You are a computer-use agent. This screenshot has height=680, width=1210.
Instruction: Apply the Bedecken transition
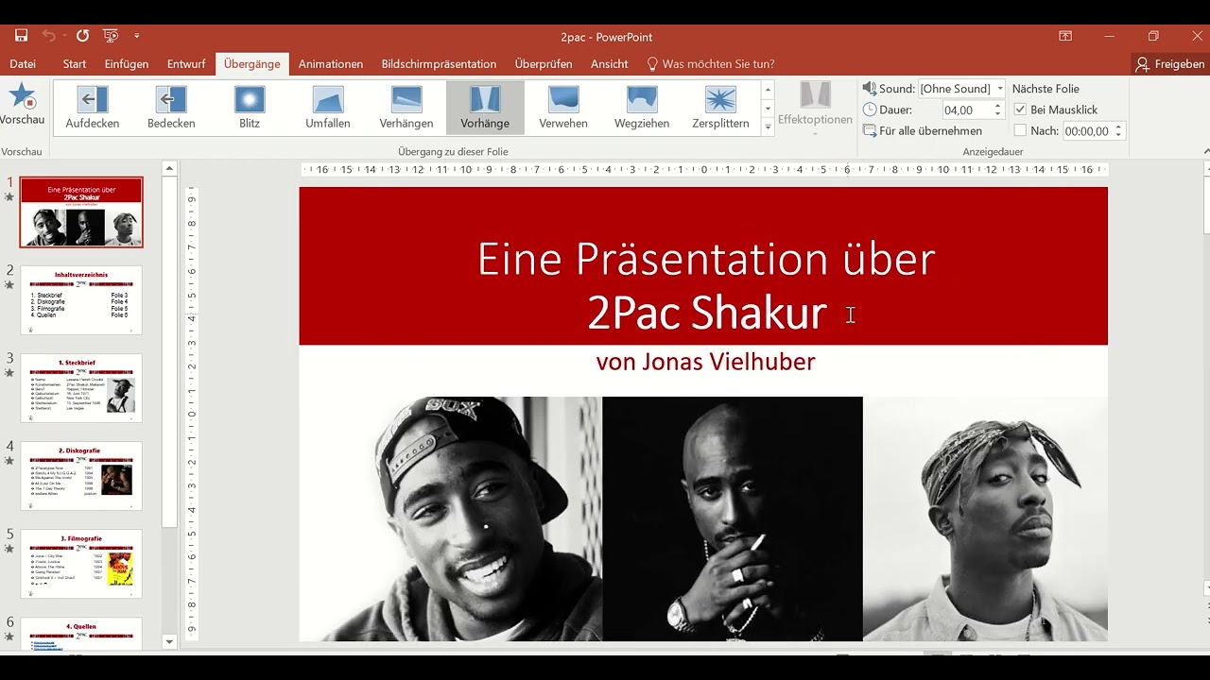point(171,108)
